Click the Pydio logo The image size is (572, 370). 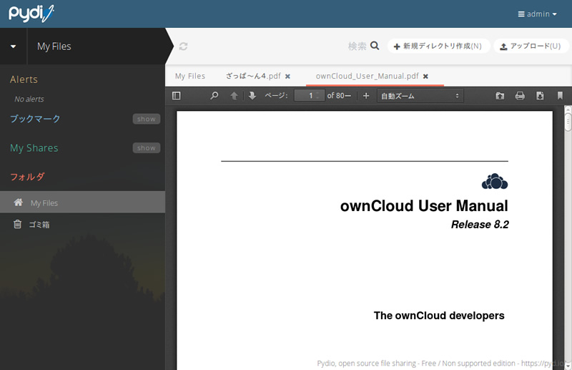(x=31, y=14)
